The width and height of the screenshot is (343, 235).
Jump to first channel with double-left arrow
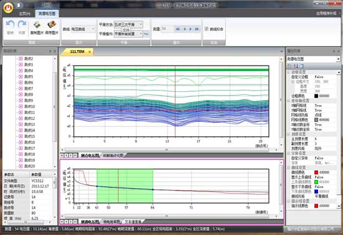click(x=178, y=29)
